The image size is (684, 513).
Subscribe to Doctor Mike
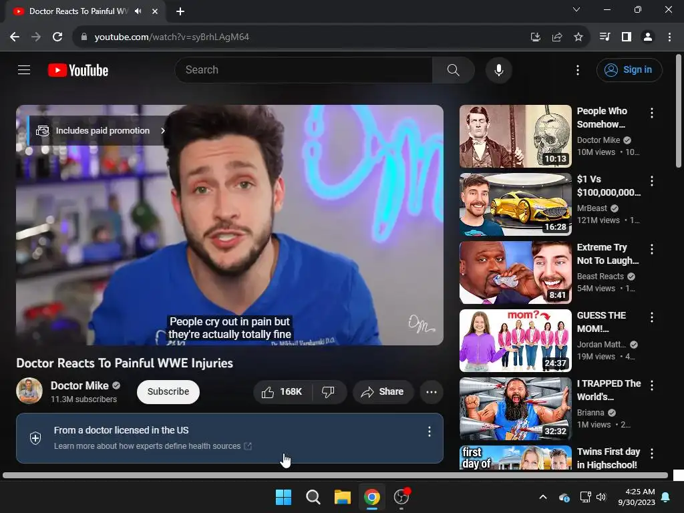click(168, 391)
